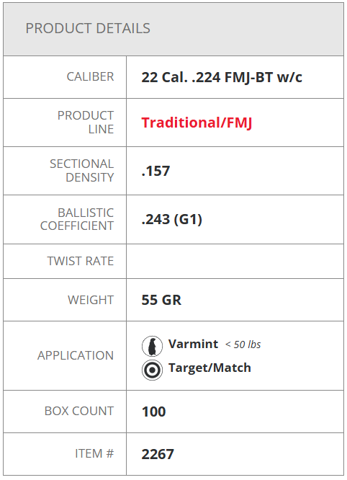Select the Target/Match application label
The image size is (347, 480).
click(209, 368)
